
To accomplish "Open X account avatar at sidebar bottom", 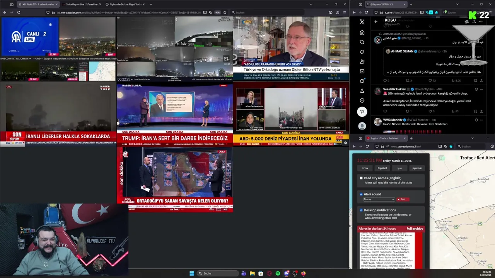I will point(362,126).
